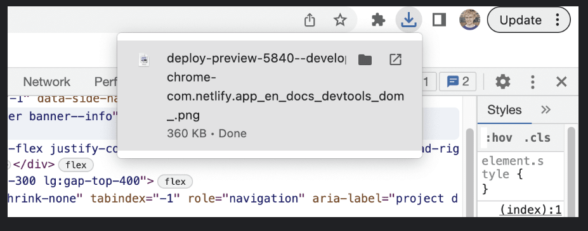Click the Update button

(x=528, y=20)
